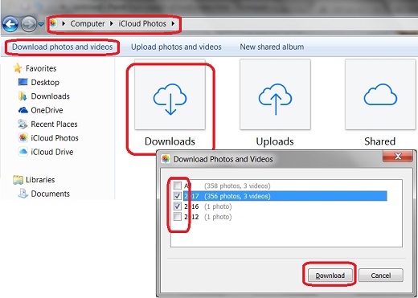The image size is (418, 298).
Task: Click Upload photos and videos command
Action: pyautogui.click(x=176, y=47)
